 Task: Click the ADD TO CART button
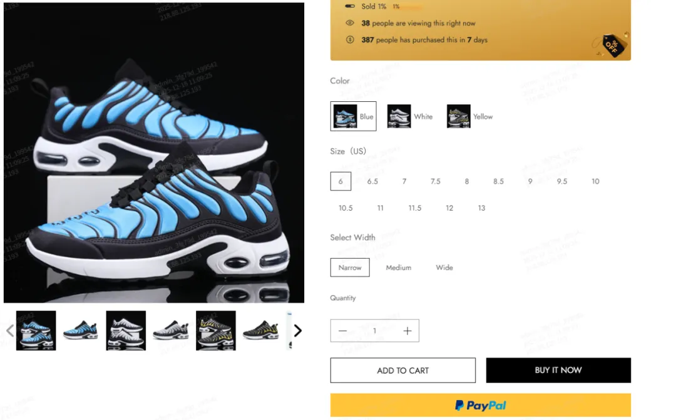(402, 370)
